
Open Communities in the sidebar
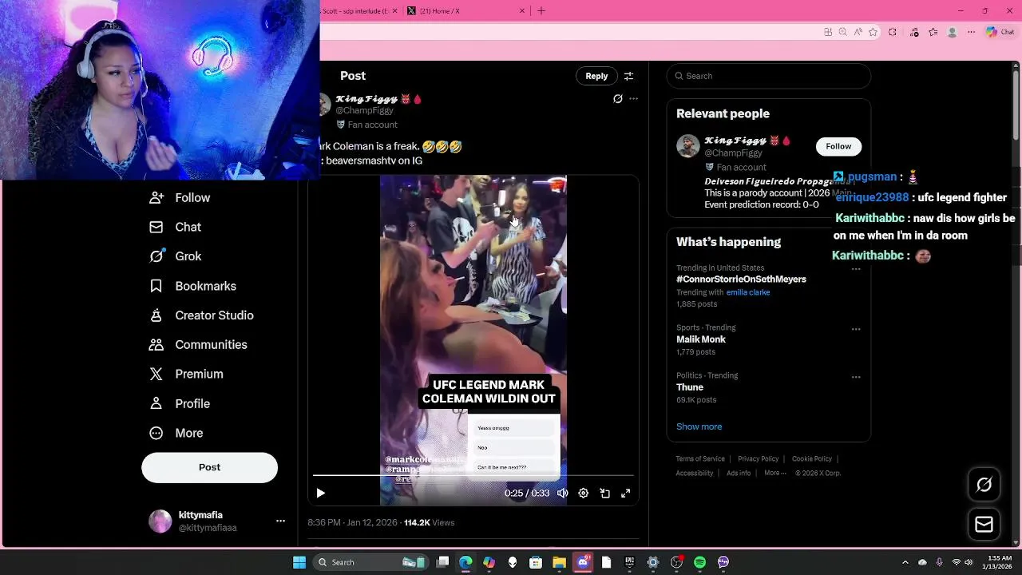(x=198, y=344)
